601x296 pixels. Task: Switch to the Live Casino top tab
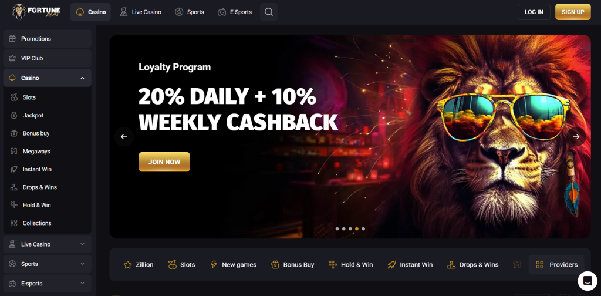coord(141,12)
